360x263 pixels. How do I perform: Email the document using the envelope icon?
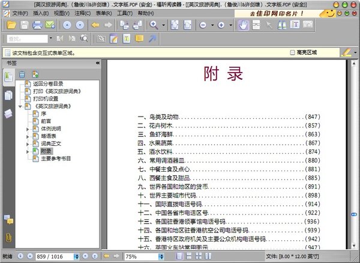coord(50,25)
